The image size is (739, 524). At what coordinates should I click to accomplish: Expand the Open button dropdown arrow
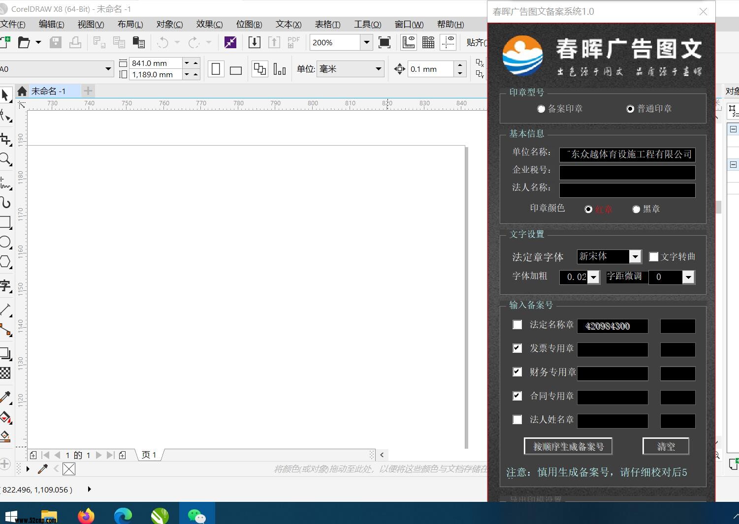[38, 43]
